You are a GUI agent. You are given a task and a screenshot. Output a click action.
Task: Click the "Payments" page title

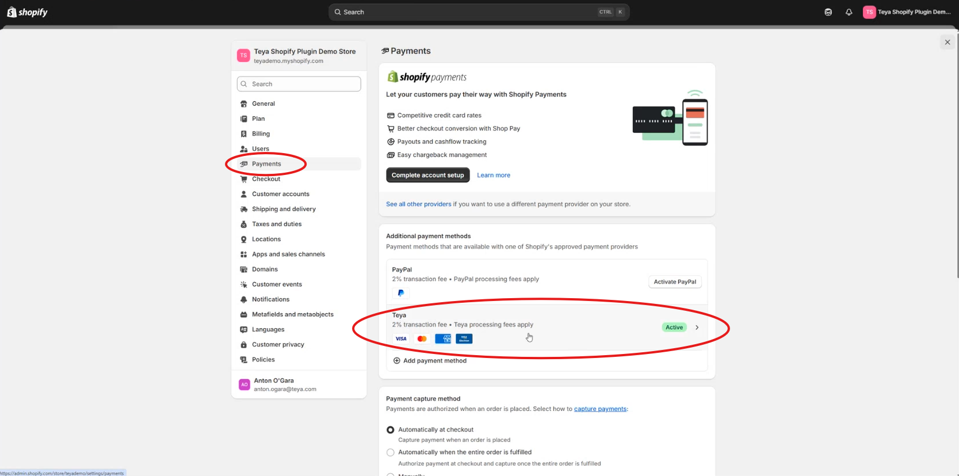click(x=411, y=51)
